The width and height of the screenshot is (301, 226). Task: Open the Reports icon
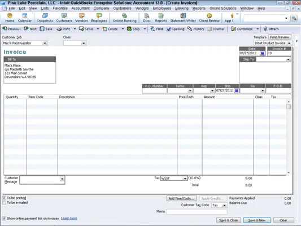coord(161,18)
